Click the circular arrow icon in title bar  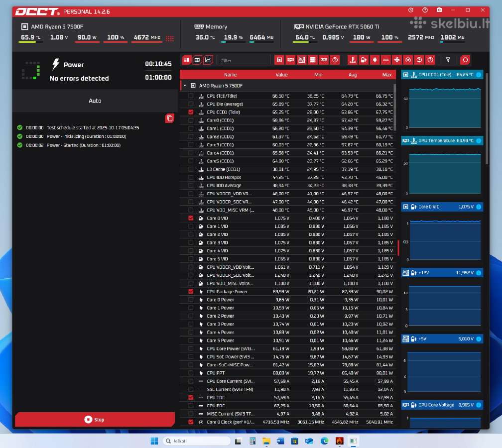411,10
